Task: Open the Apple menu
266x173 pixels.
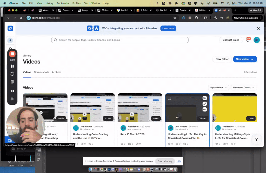Action: (5, 3)
